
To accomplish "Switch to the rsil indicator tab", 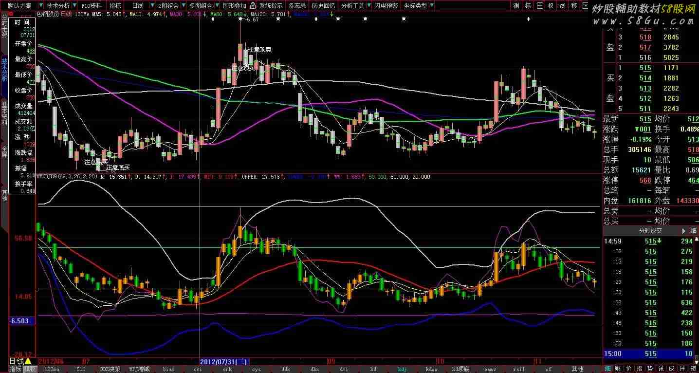I will coord(519,369).
